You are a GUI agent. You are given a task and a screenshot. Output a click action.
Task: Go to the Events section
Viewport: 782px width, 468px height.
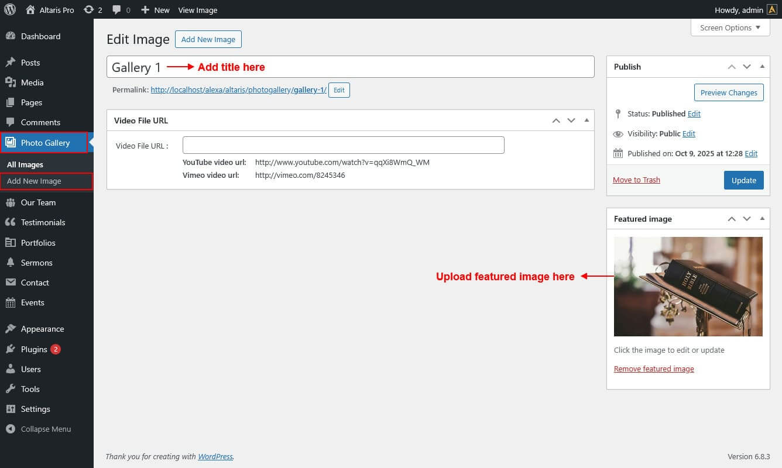(32, 302)
